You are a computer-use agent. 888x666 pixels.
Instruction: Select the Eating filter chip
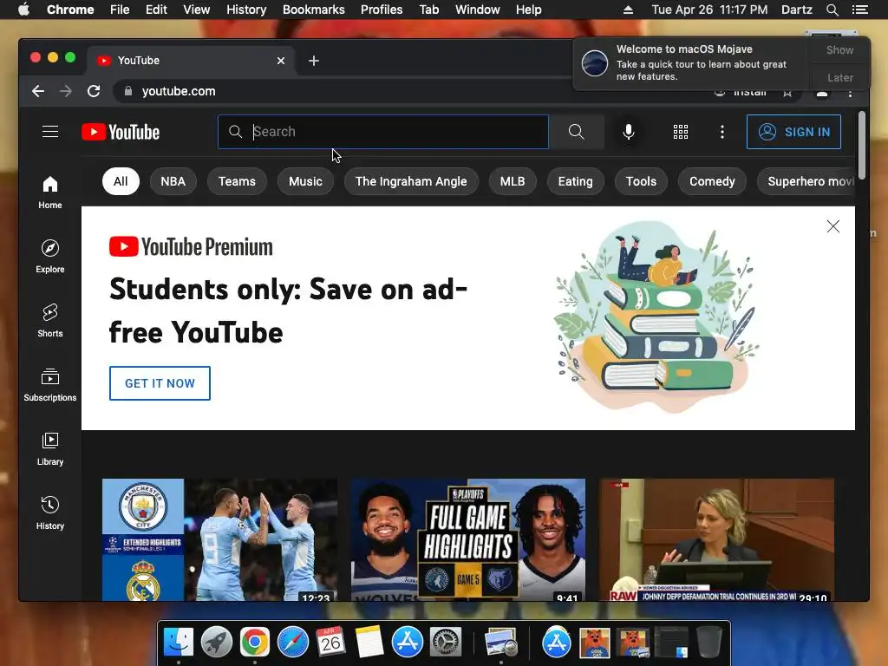pyautogui.click(x=576, y=181)
